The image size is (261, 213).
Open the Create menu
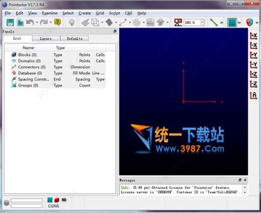coord(85,13)
